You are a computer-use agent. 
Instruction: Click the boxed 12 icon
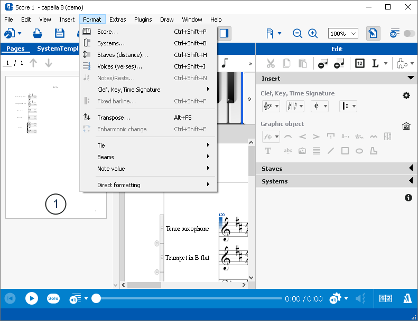(360, 63)
